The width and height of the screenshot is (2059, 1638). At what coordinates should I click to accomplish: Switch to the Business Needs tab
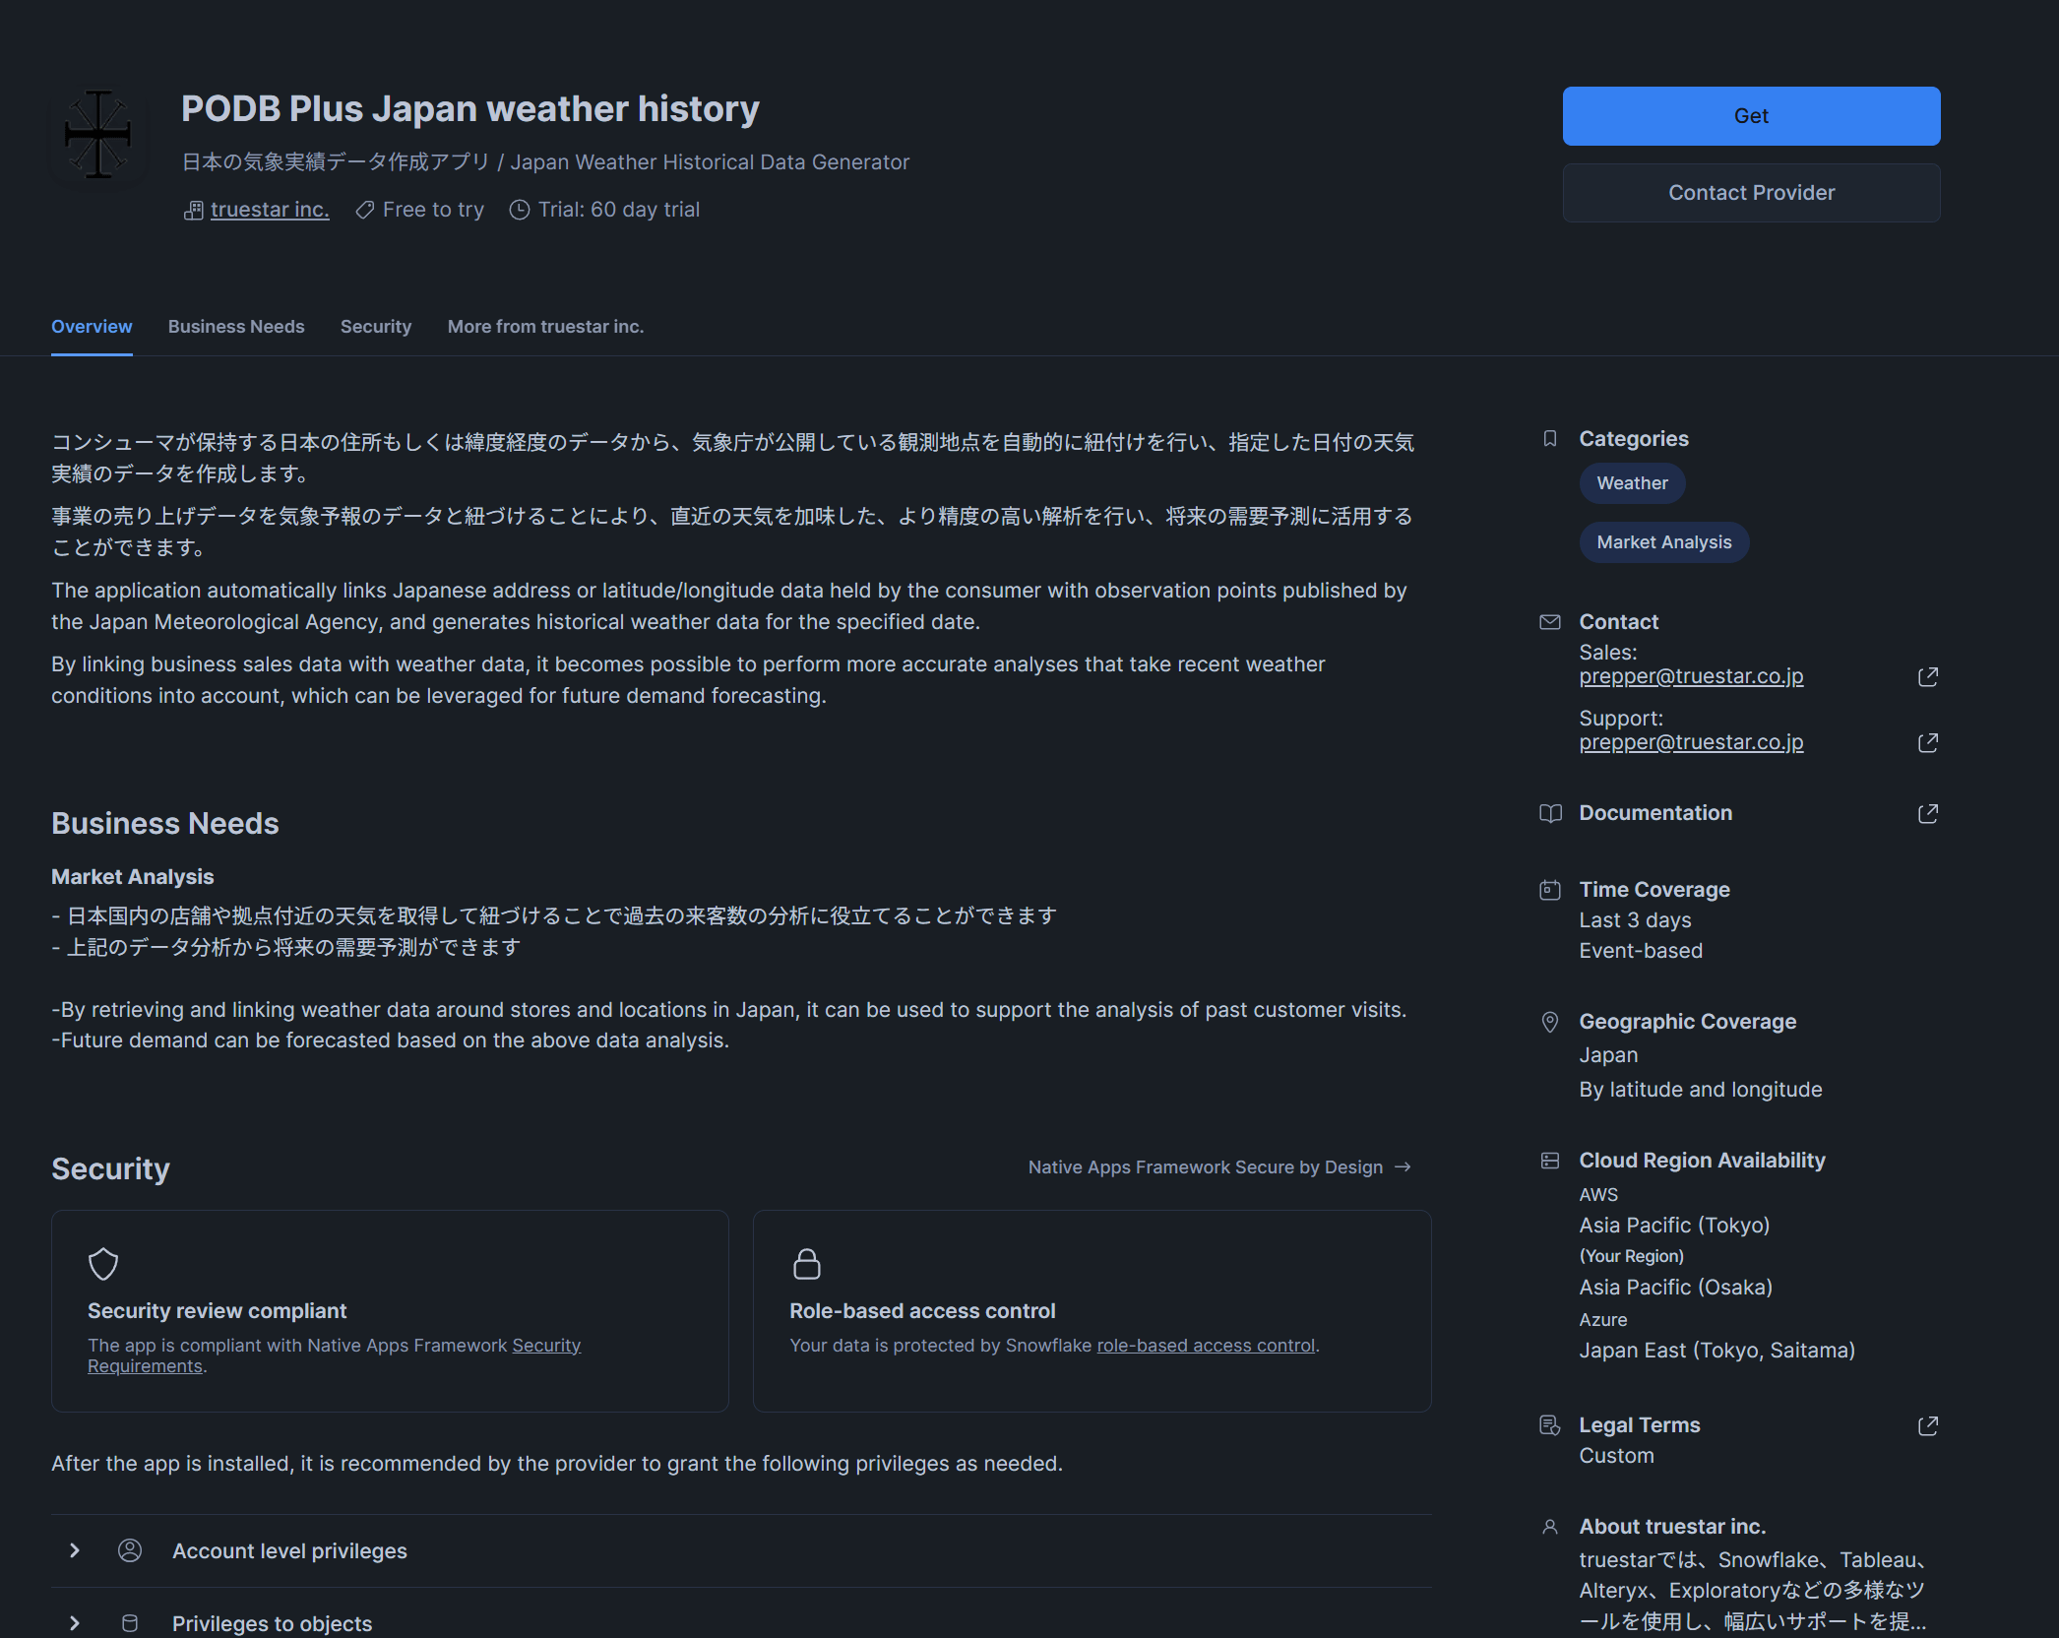coord(236,327)
